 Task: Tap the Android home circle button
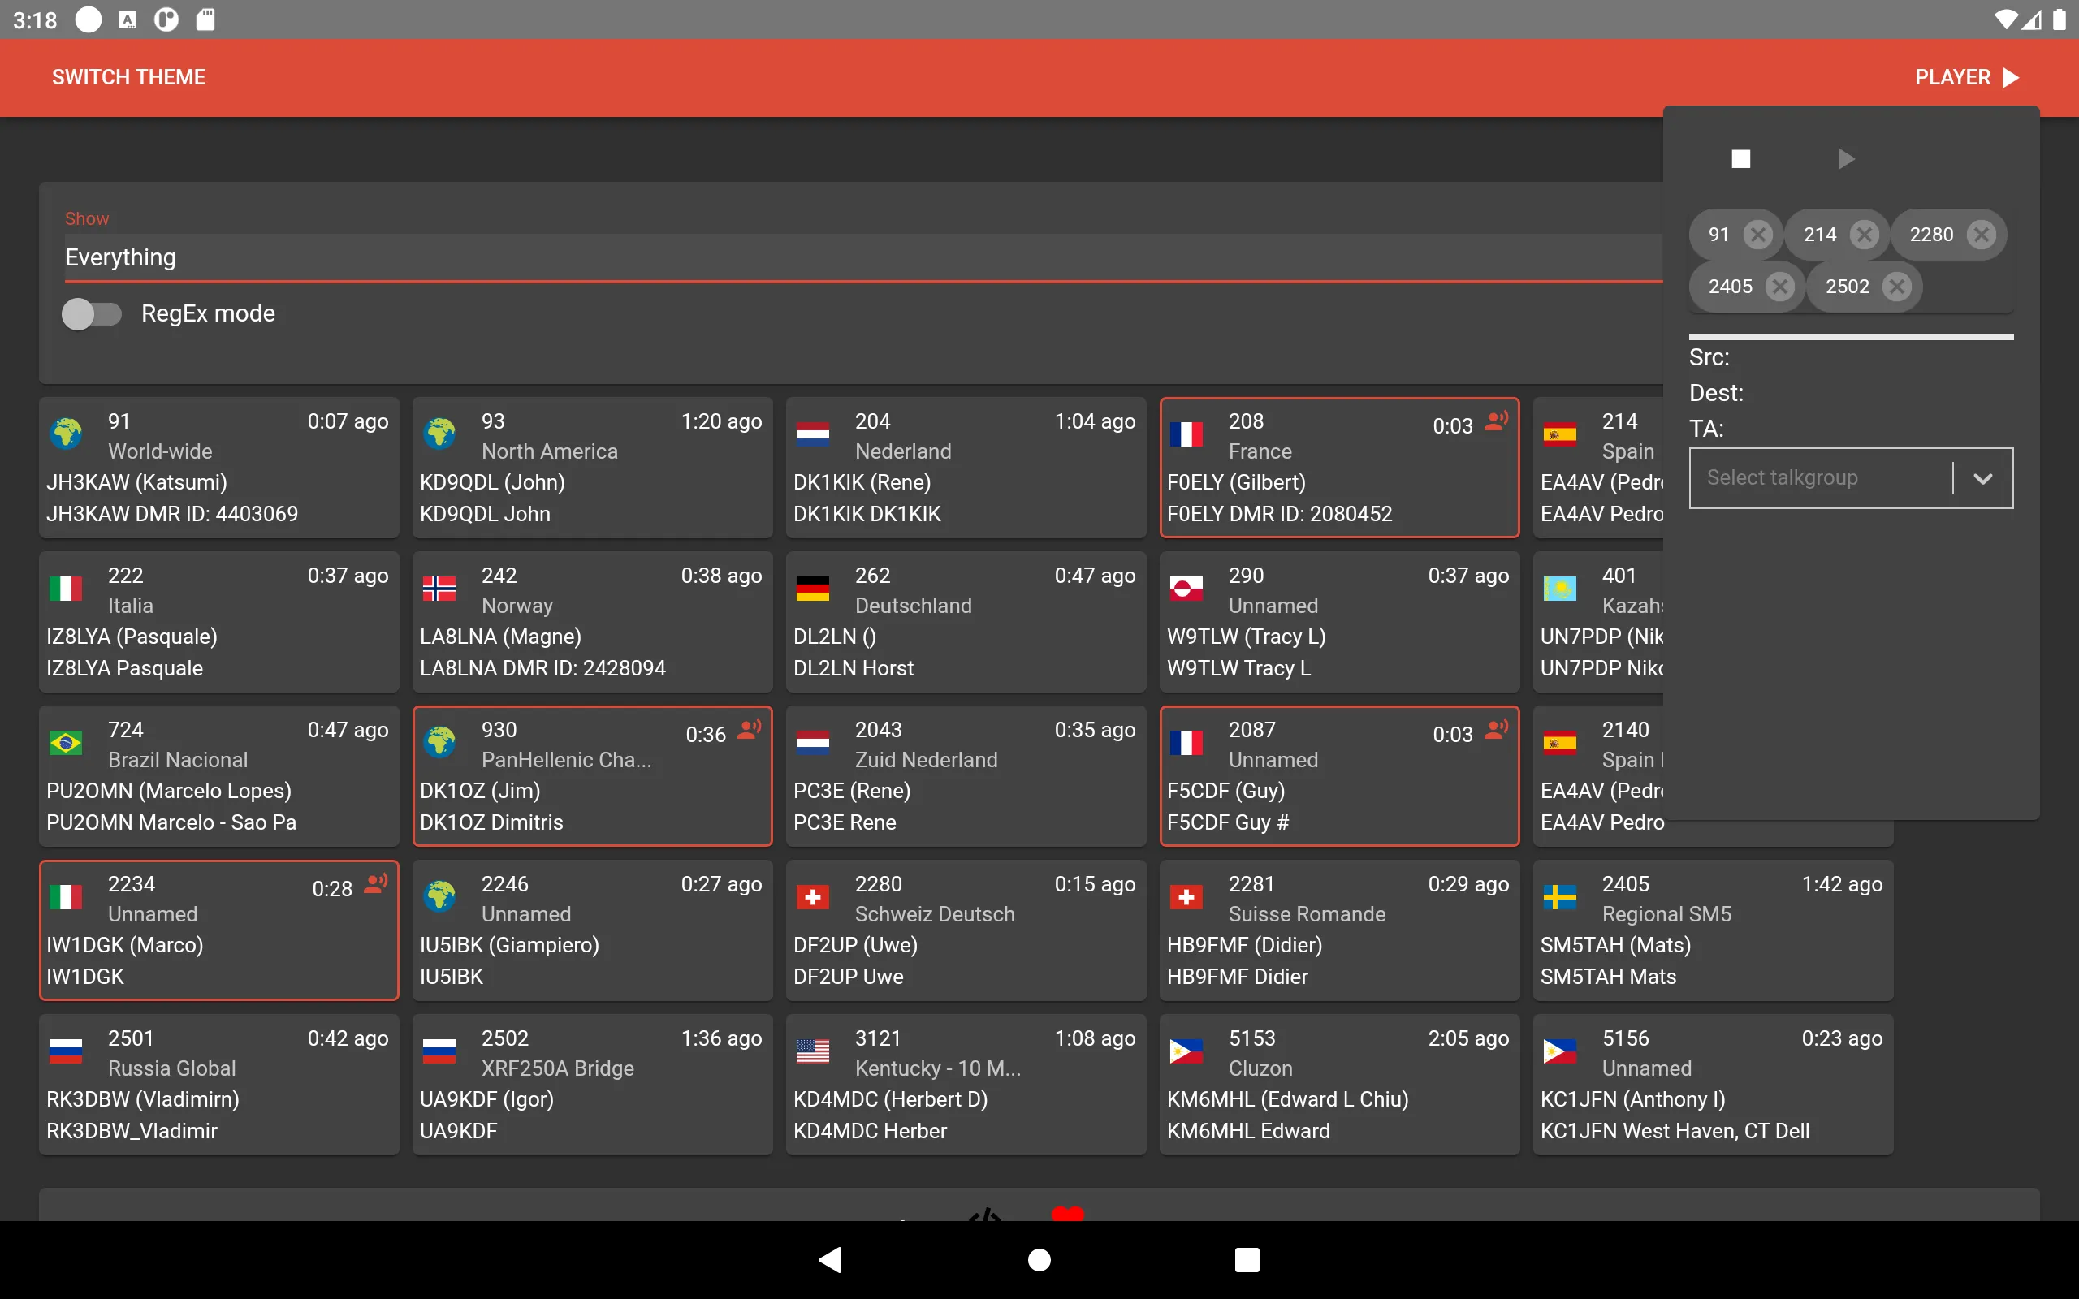point(1039,1259)
